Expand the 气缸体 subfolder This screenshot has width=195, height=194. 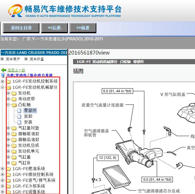pyautogui.click(x=8, y=163)
